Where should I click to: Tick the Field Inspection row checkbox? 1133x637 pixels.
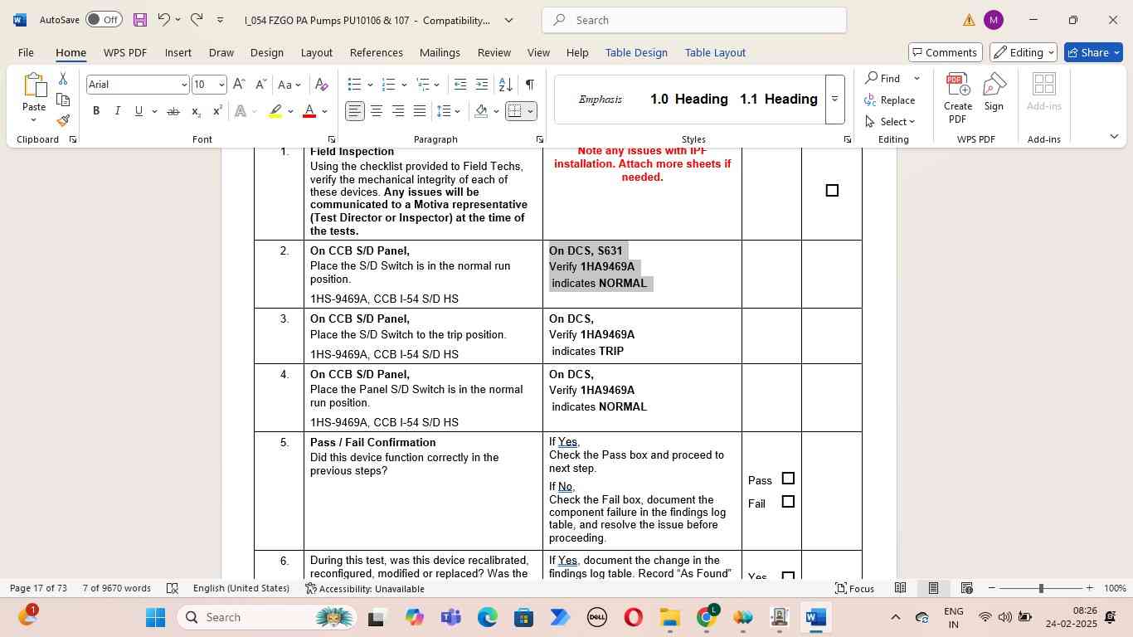point(832,191)
